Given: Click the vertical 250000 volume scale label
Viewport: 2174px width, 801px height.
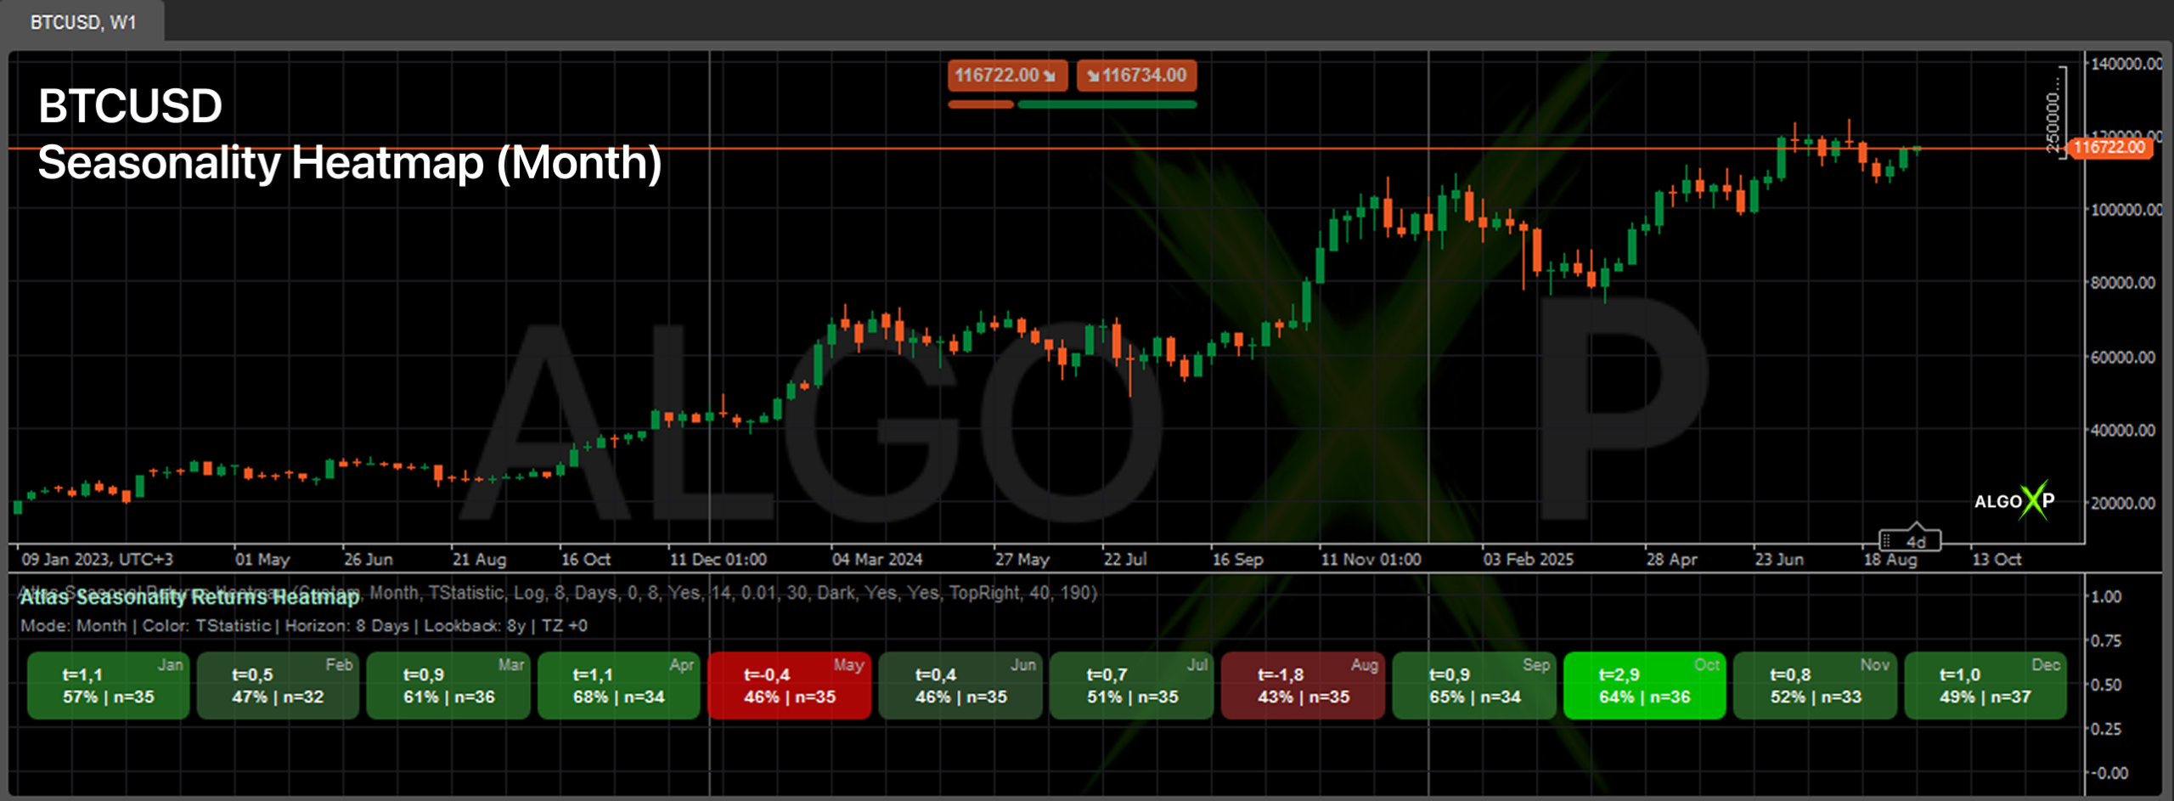Looking at the screenshot, I should [x=2053, y=110].
